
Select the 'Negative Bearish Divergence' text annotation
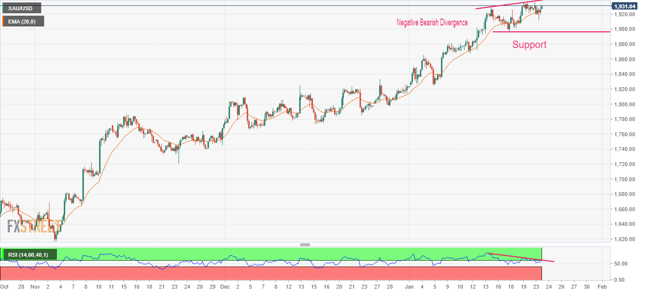click(x=432, y=23)
